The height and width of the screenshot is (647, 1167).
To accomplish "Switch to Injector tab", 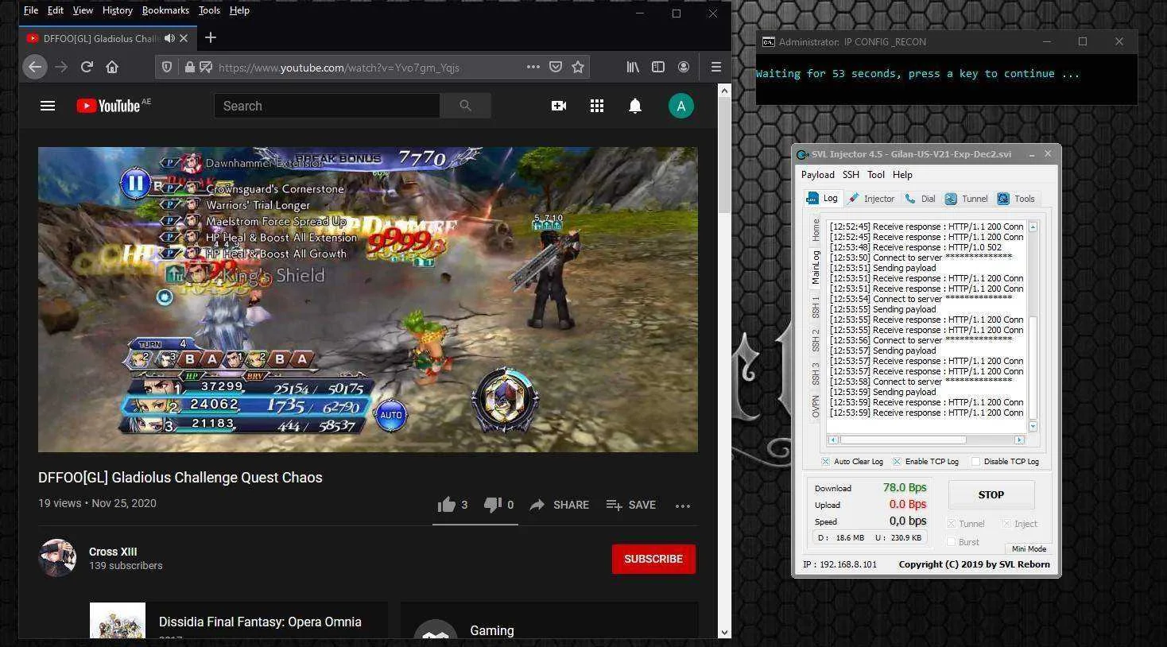I will (871, 199).
